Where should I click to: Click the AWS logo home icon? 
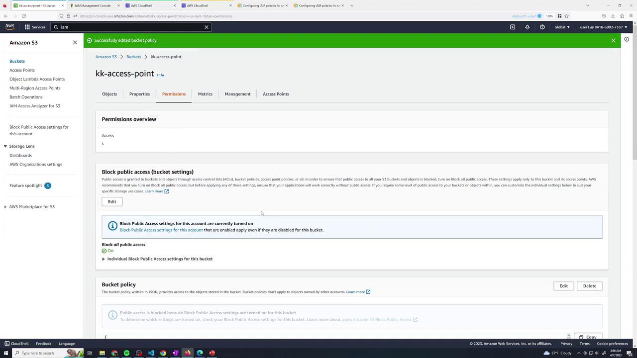[x=10, y=27]
